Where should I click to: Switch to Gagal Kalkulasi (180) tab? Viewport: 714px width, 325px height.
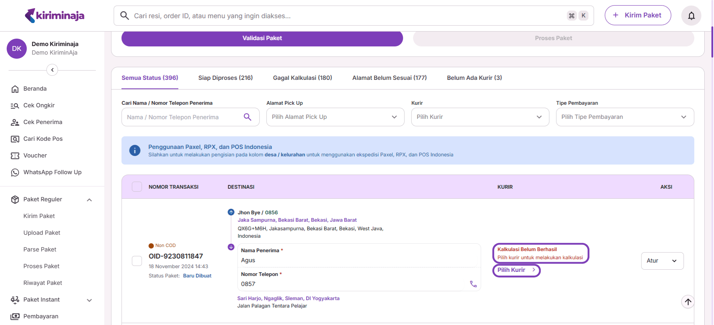coord(302,78)
